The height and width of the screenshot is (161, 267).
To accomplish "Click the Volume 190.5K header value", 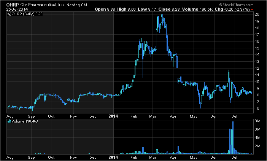I will click(x=197, y=10).
